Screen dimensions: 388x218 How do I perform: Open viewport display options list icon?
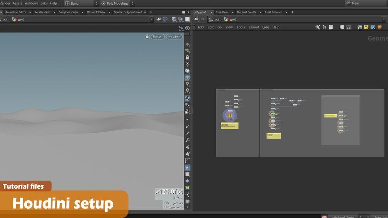tap(181, 28)
